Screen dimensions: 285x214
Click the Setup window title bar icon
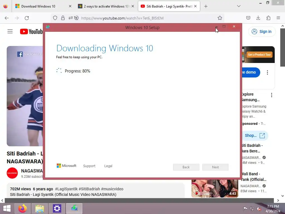pyautogui.click(x=48, y=27)
